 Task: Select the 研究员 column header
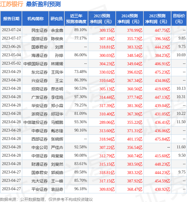point(57,19)
